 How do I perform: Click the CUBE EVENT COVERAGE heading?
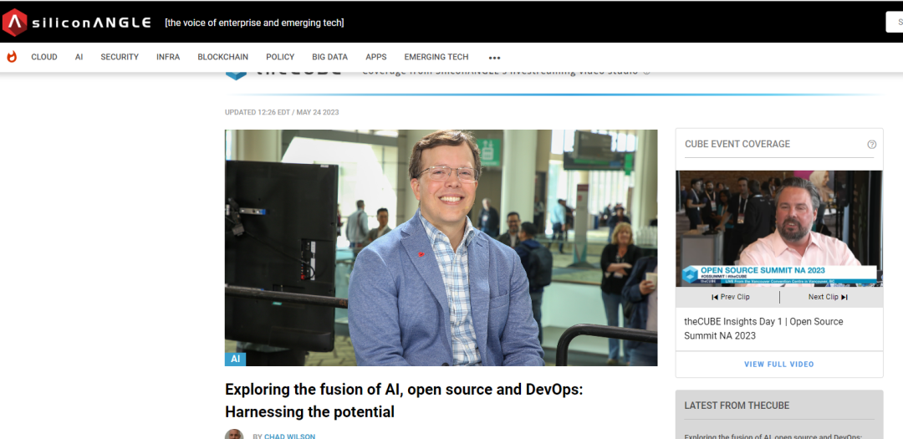tap(737, 144)
